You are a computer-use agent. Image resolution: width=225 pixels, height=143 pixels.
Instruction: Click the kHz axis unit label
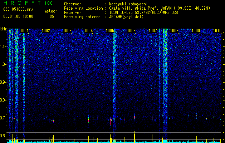tap(4, 29)
